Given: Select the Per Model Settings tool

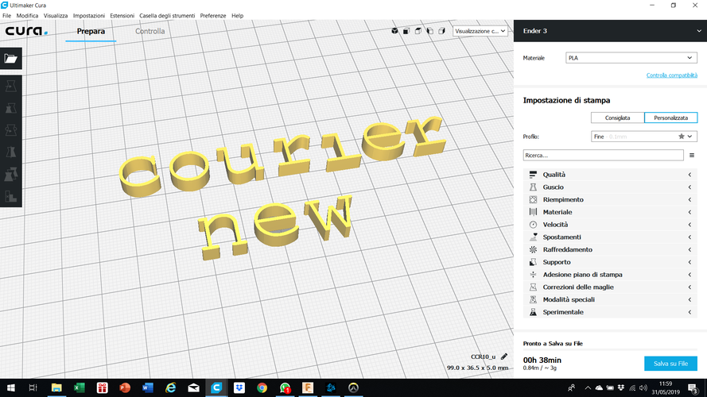Looking at the screenshot, I should [11, 174].
